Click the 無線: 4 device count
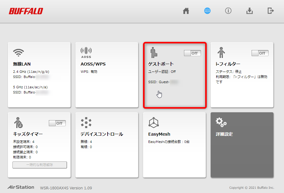Screen dimensions: 284x193 [86, 142]
